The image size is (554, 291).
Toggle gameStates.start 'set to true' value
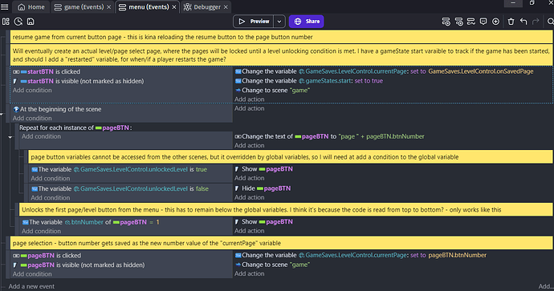tap(369, 81)
